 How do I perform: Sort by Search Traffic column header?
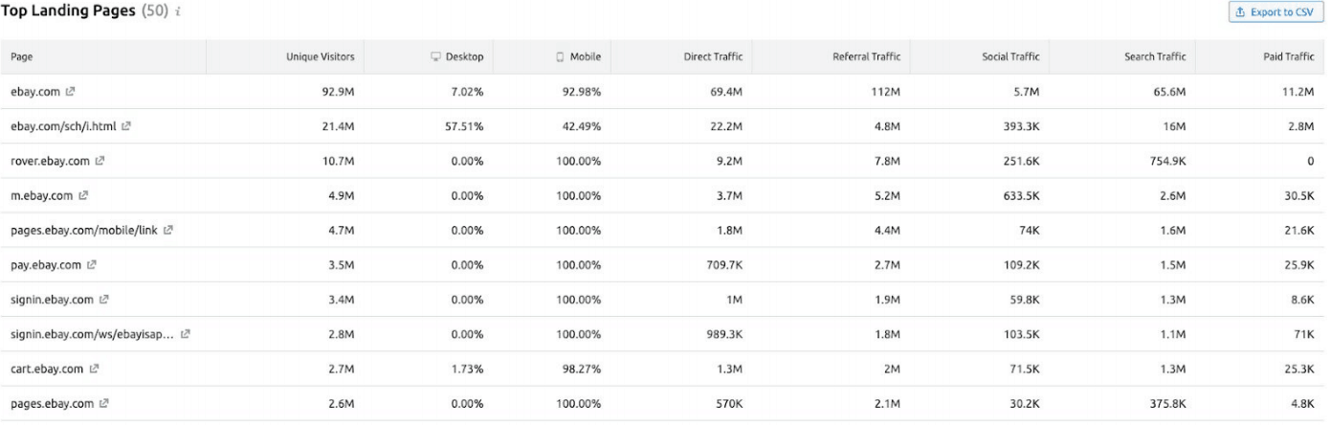(x=1155, y=56)
